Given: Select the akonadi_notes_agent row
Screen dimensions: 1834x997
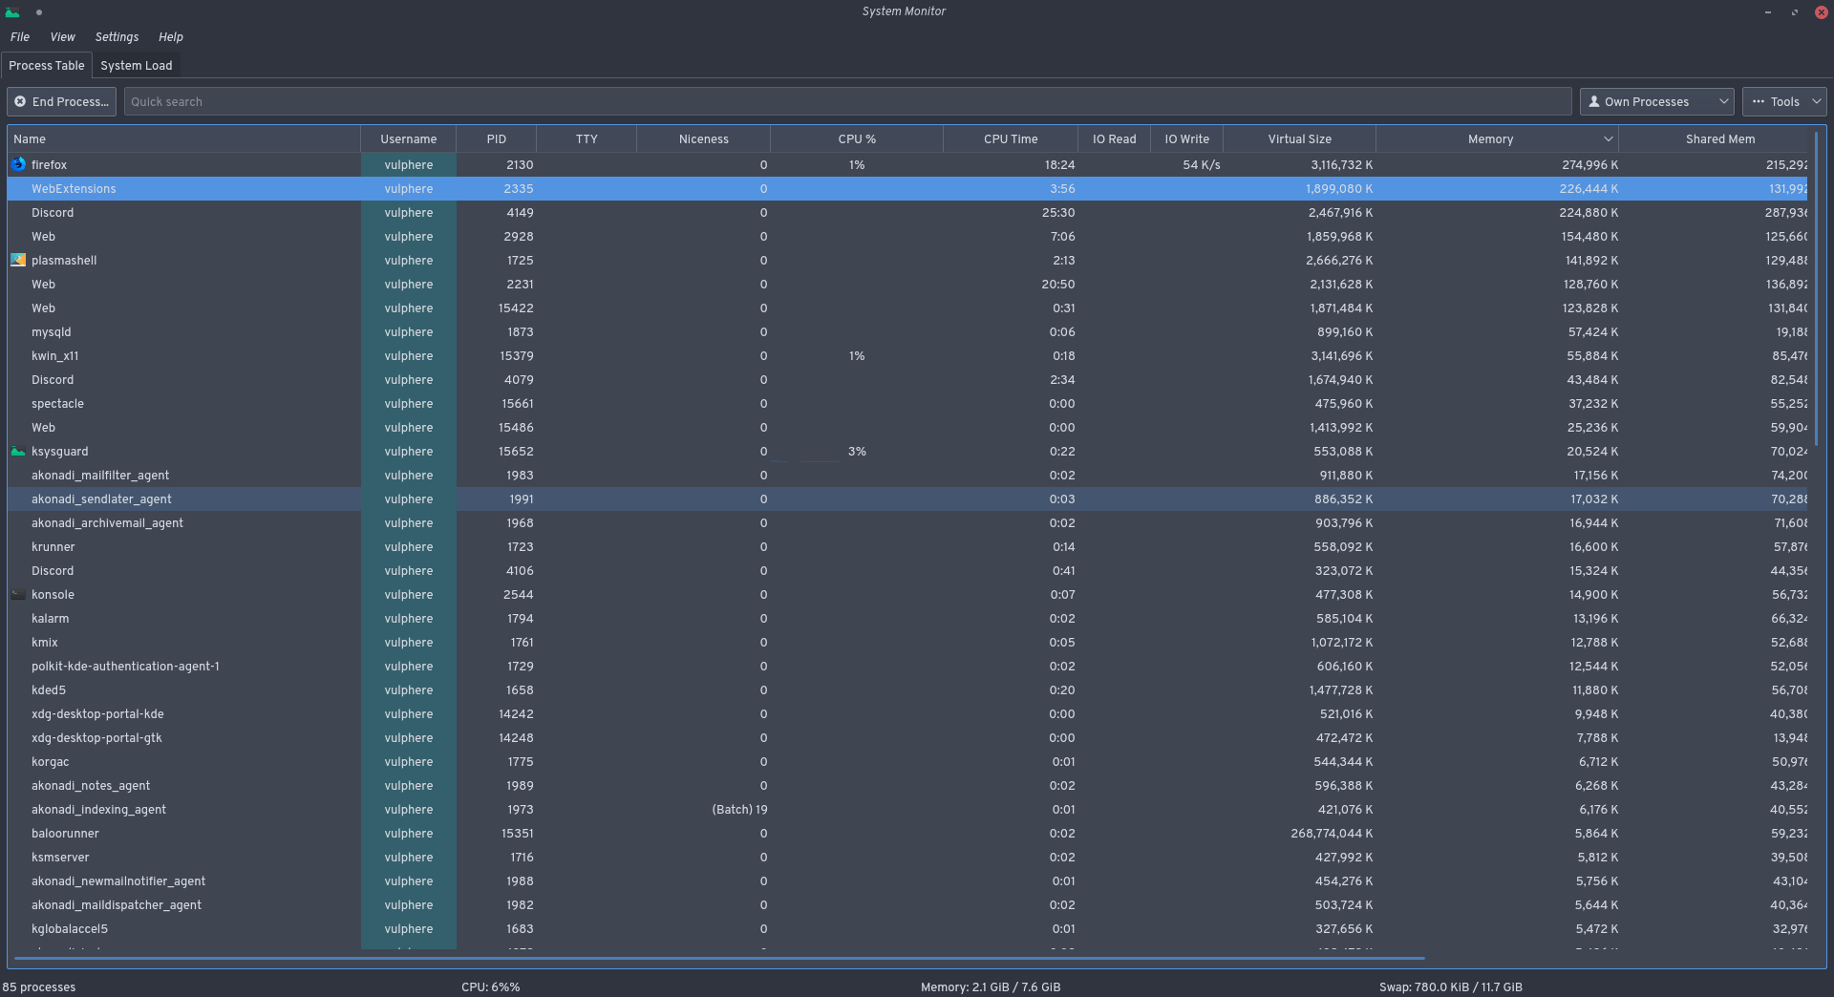Looking at the screenshot, I should click(x=909, y=785).
